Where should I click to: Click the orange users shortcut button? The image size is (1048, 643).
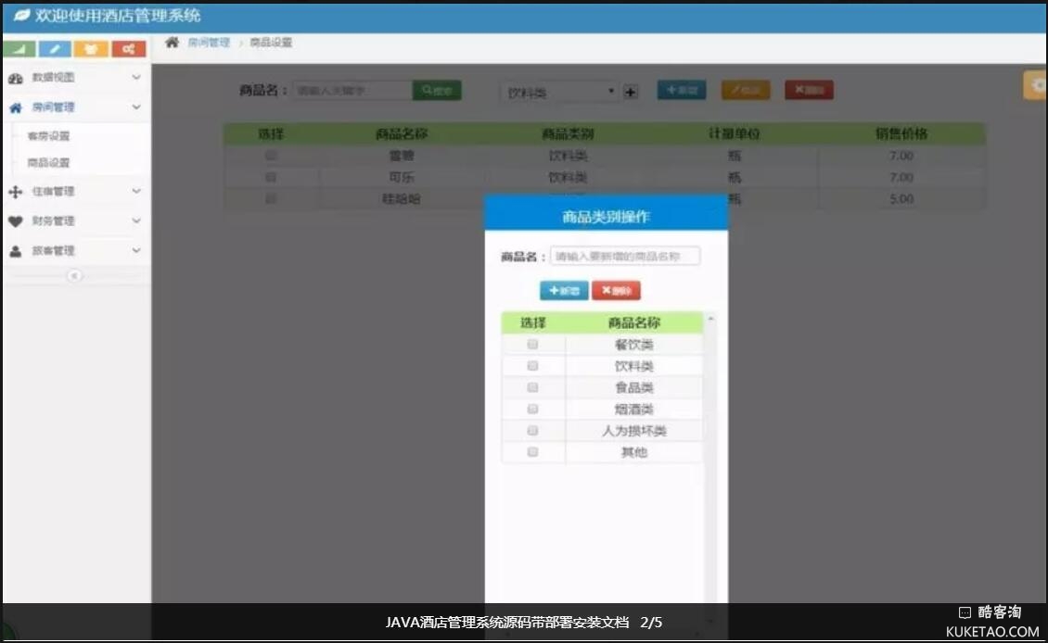(x=91, y=49)
